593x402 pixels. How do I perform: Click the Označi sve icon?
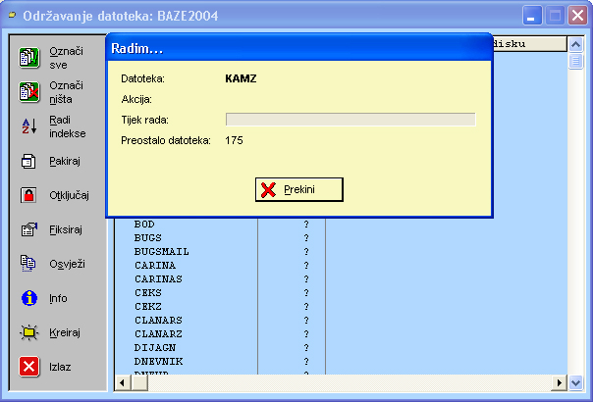click(x=29, y=57)
